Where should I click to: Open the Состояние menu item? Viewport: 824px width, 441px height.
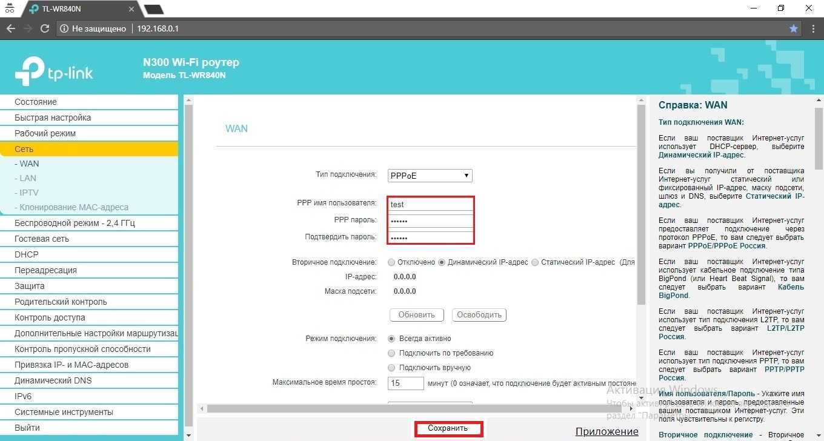pyautogui.click(x=89, y=102)
